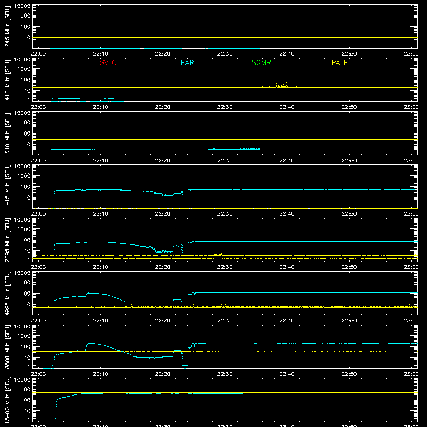
Task: Select the 15400 MHz [SFU] axis title
Action: 7,400
